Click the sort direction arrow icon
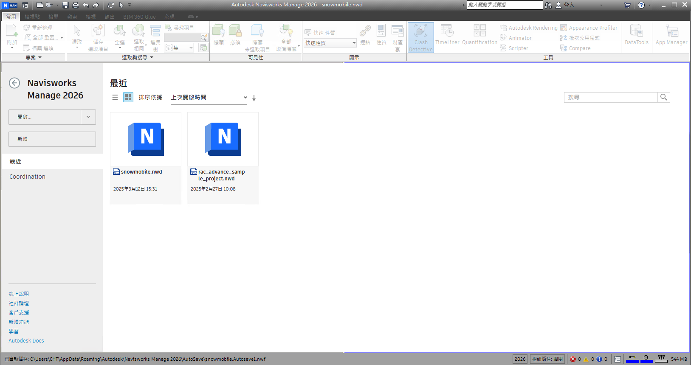The width and height of the screenshot is (691, 365). pos(254,98)
